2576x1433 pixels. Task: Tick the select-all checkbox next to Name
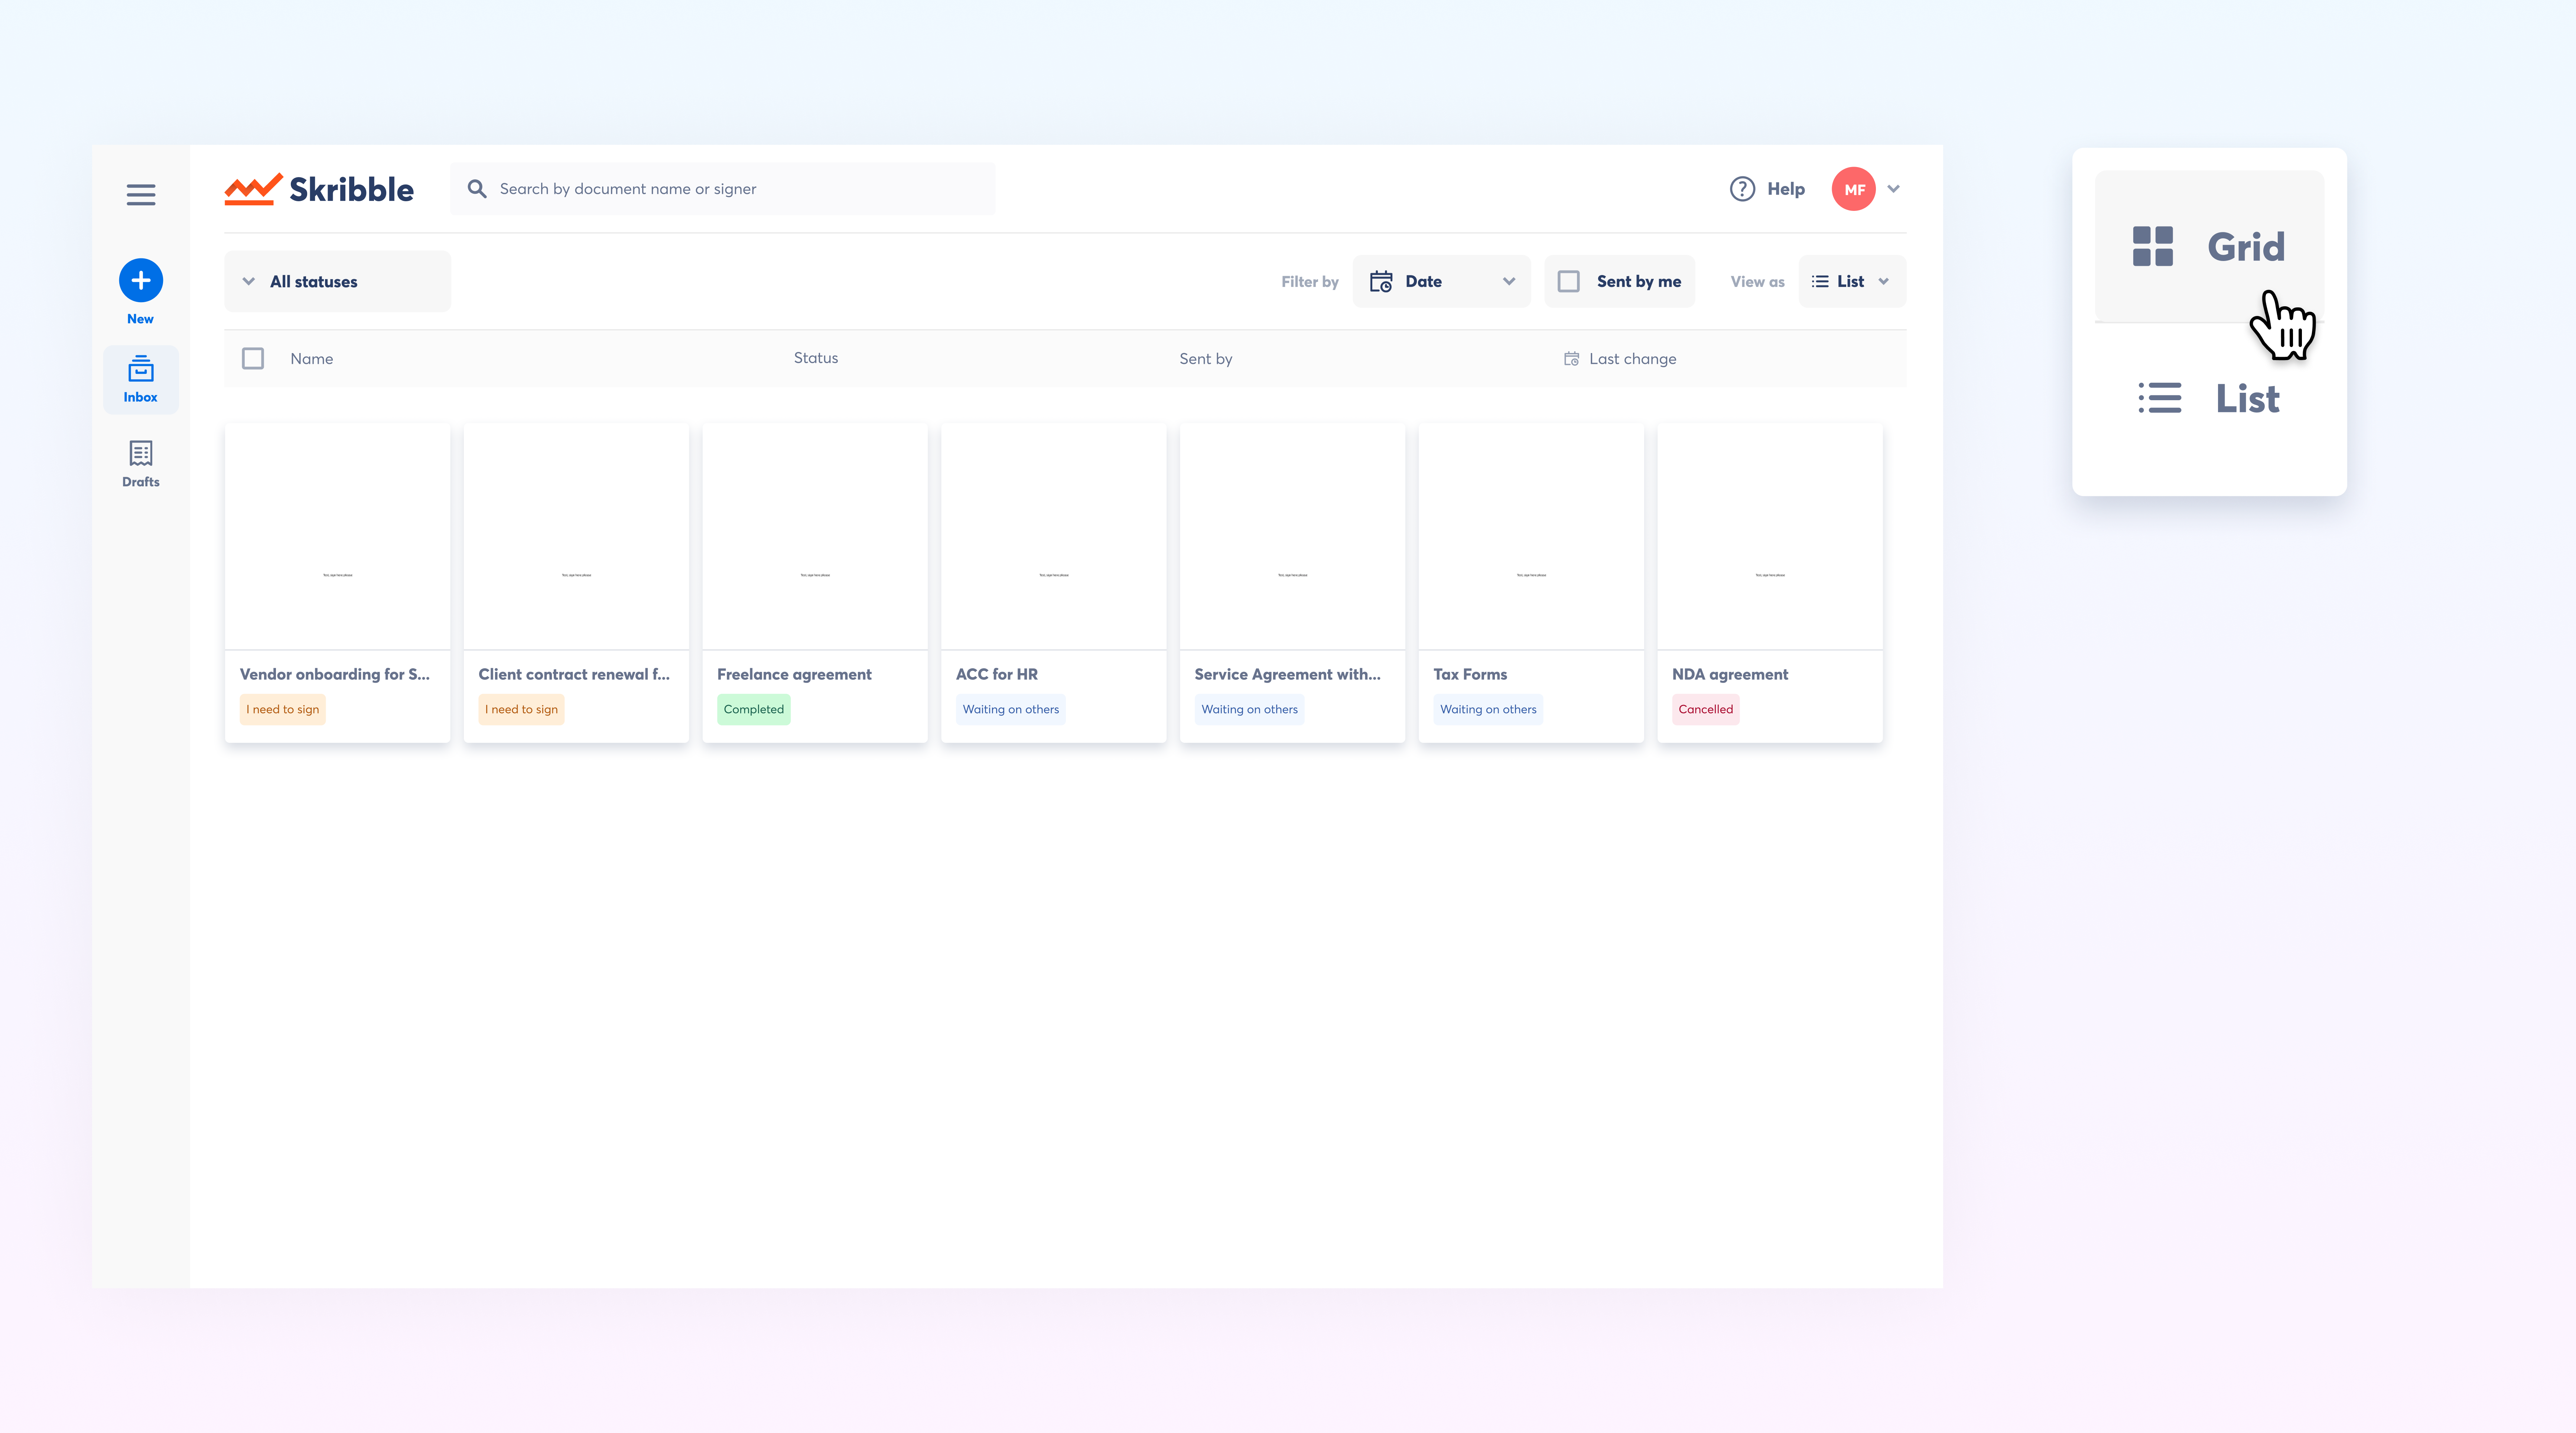[253, 359]
